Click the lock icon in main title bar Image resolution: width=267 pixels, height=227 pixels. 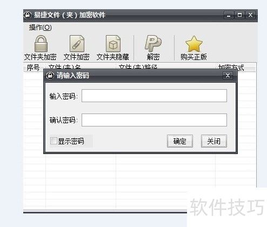(28, 15)
